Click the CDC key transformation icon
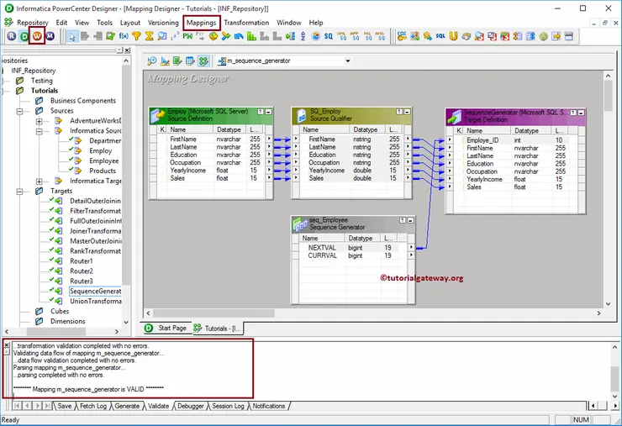Screen dimensions: 622x426 tap(402, 36)
